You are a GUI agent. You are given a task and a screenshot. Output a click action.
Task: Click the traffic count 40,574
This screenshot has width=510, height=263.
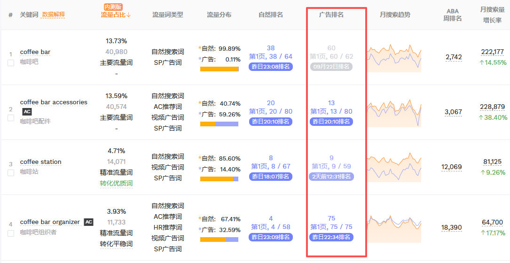[x=116, y=107]
